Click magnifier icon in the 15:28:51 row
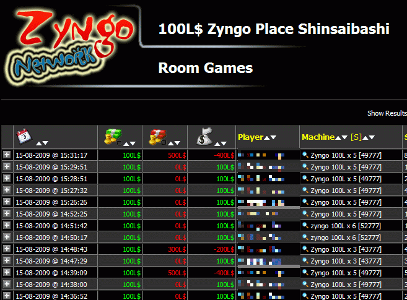Screen dimensions: 407x300 click(305, 179)
